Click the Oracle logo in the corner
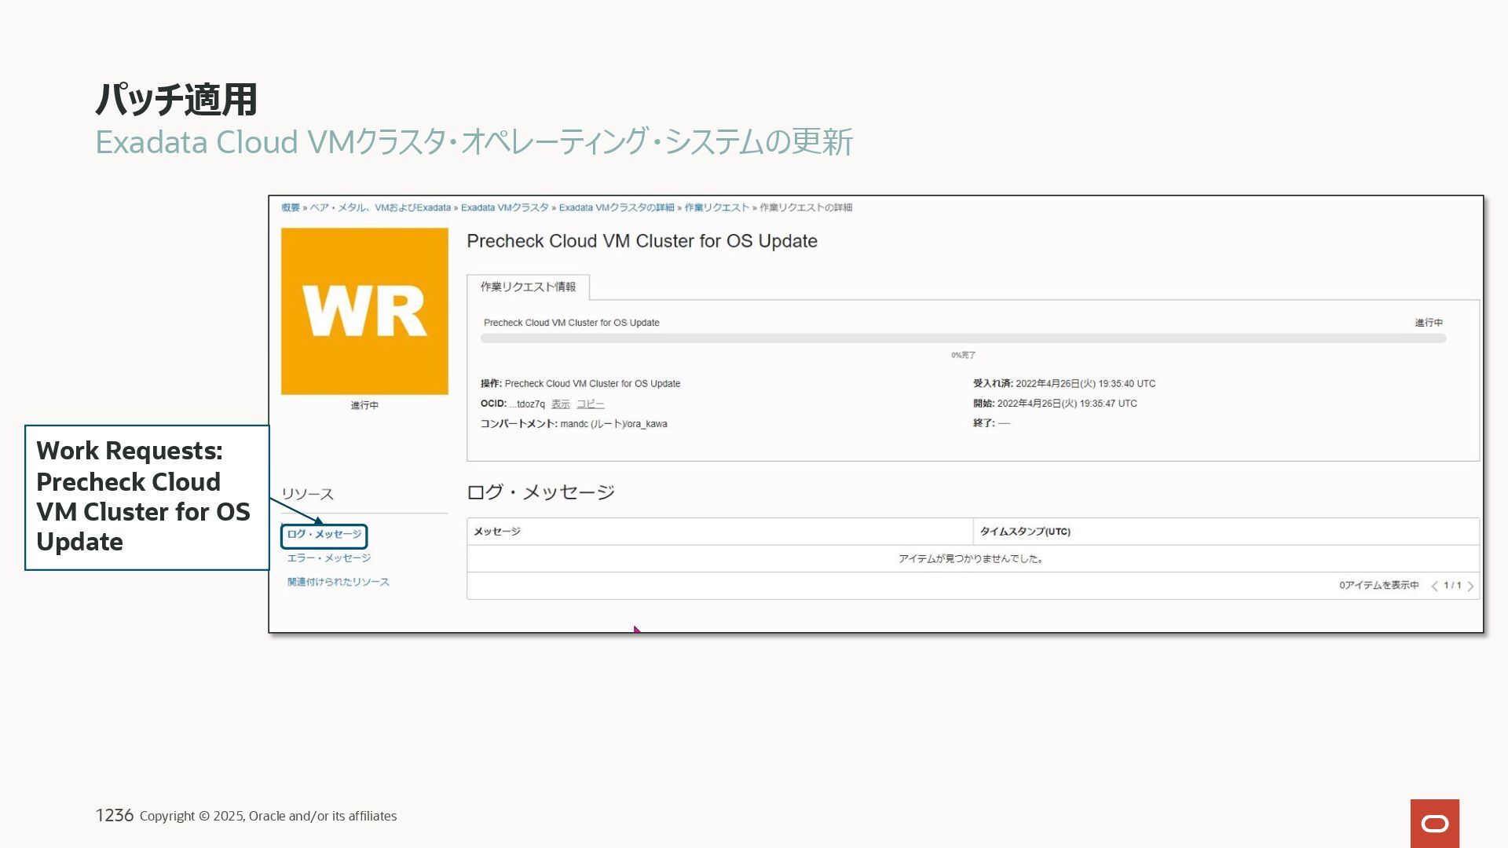Image resolution: width=1508 pixels, height=848 pixels. [1434, 823]
